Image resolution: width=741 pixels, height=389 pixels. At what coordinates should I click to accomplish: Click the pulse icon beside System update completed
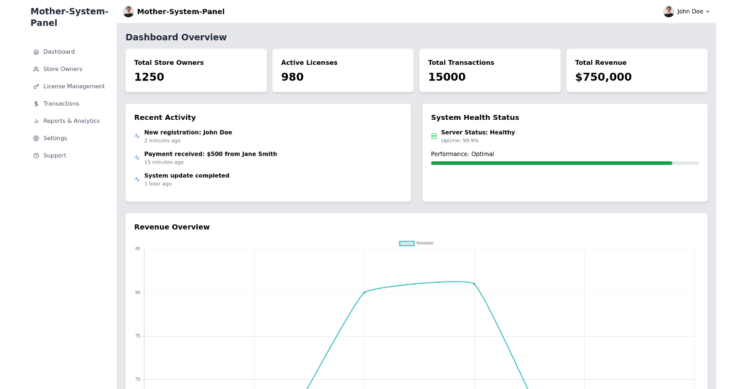136,179
